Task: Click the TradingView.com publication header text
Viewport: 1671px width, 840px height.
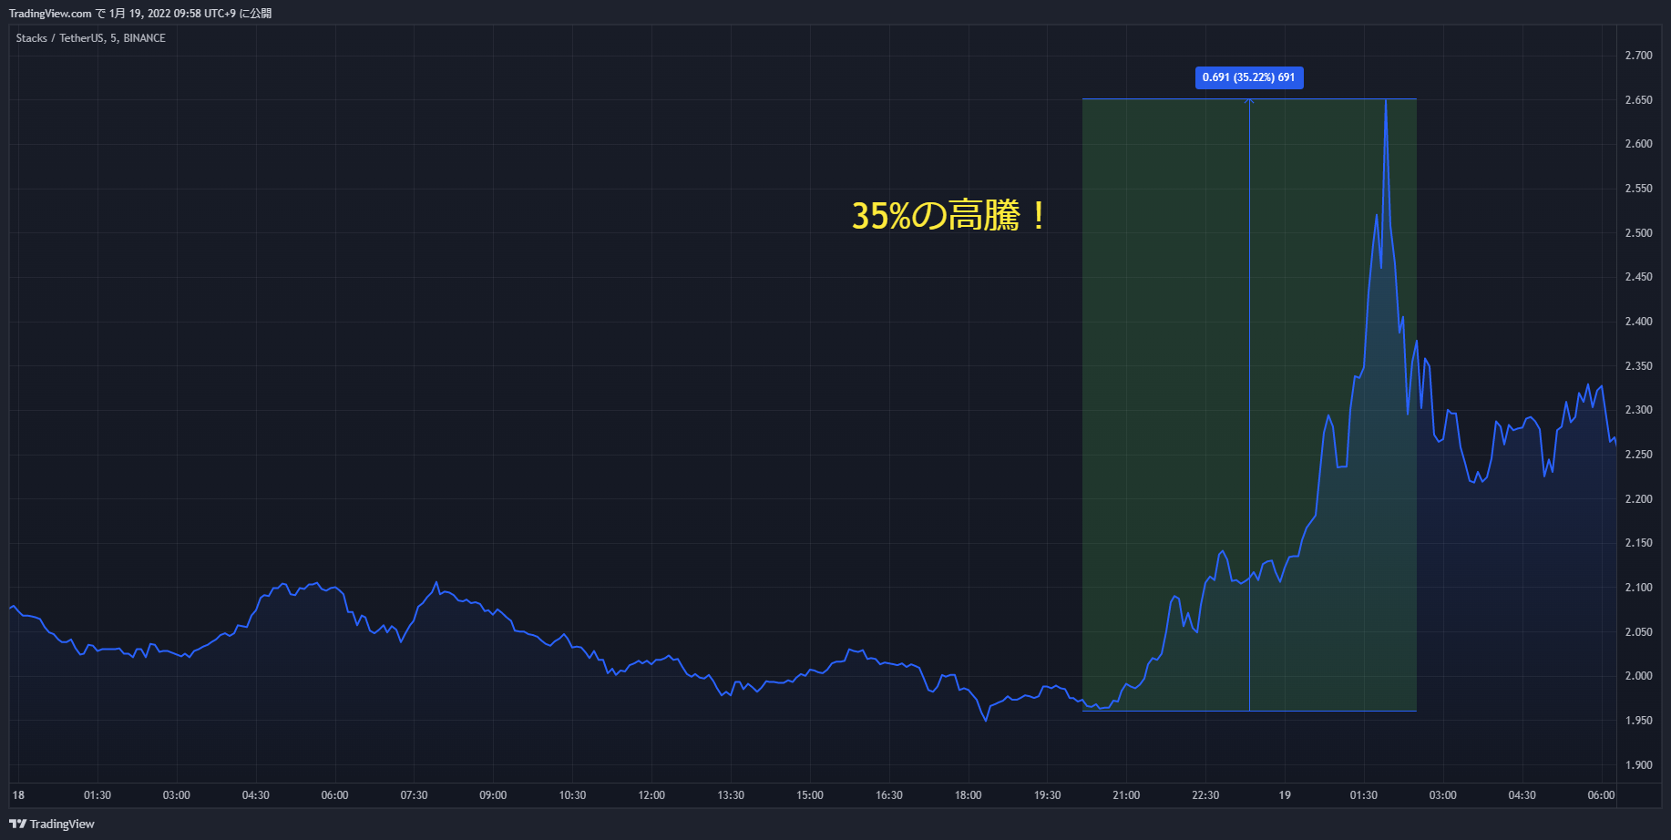Action: click(x=140, y=13)
